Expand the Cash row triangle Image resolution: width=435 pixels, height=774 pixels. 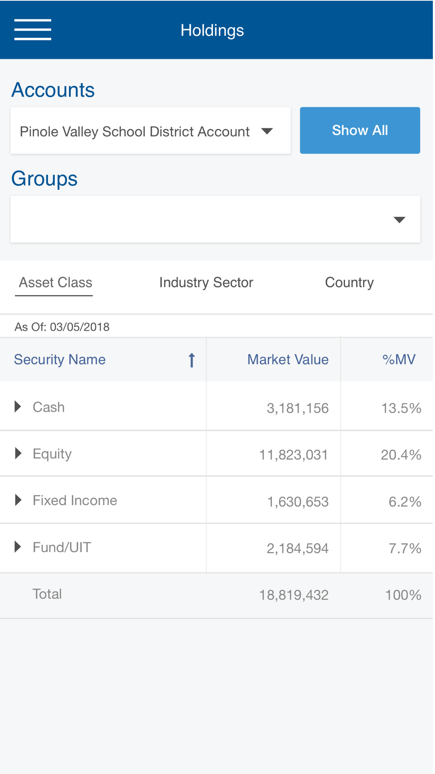(18, 407)
